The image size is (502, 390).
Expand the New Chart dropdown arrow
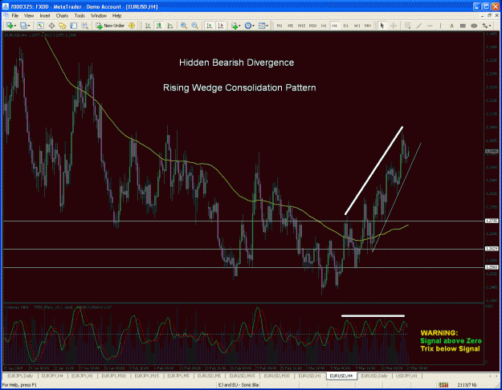tap(14, 26)
